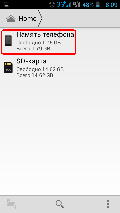
Task: Tap the Всего 14.62 GB text
Action: tap(35, 75)
